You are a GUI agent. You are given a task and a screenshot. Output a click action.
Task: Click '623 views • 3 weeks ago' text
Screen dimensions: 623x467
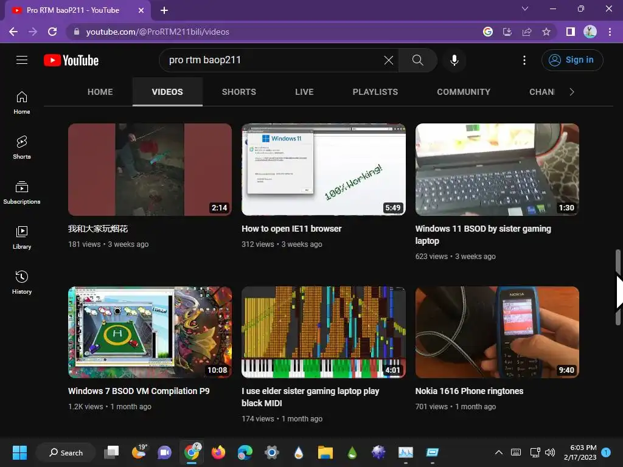tap(455, 257)
